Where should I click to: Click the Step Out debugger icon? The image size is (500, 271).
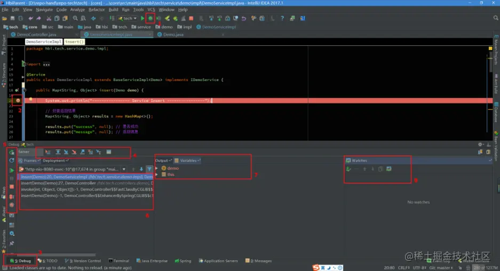[x=82, y=152]
